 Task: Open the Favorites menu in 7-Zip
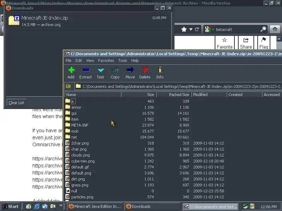point(106,60)
